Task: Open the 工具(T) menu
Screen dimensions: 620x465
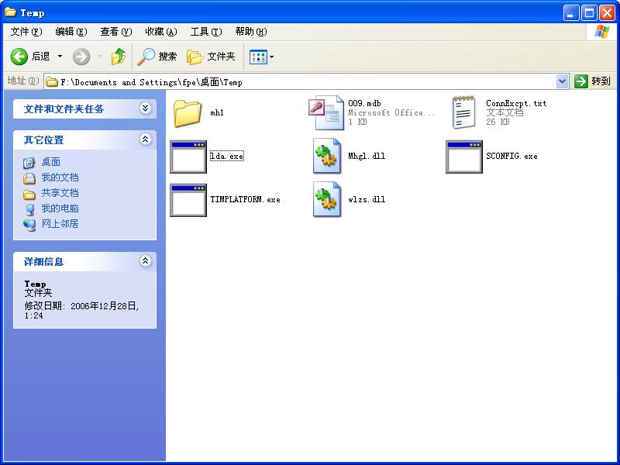Action: pos(206,32)
